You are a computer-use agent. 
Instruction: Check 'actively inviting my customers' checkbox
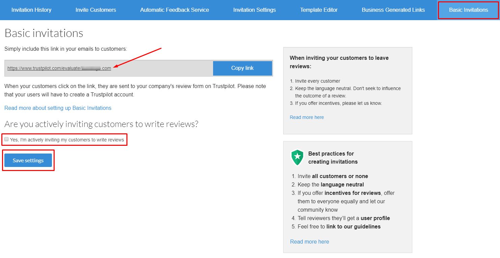click(6, 139)
